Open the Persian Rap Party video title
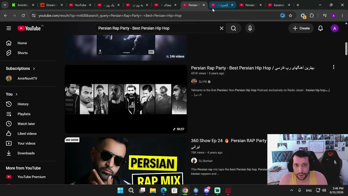 [253, 68]
